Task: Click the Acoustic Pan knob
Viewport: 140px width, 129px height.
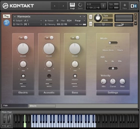Action: coord(49,64)
